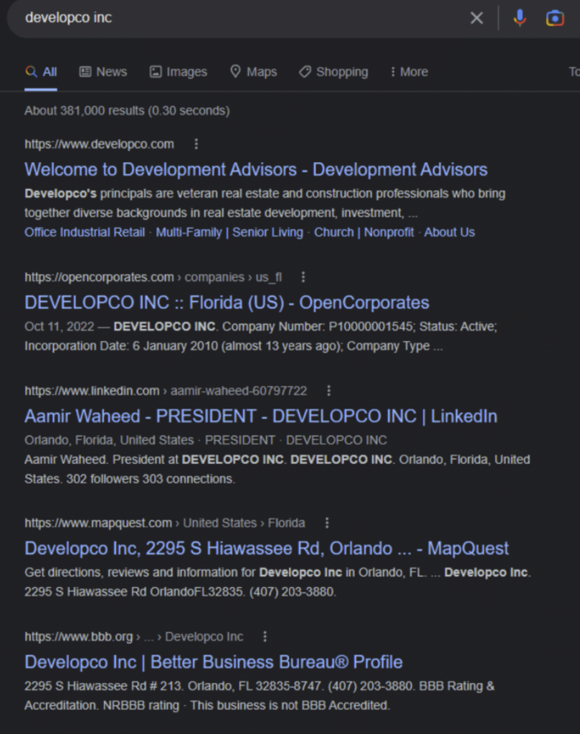Click the mapquest.com United States Florida breadcrumb
The width and height of the screenshot is (580, 734).
coord(165,523)
